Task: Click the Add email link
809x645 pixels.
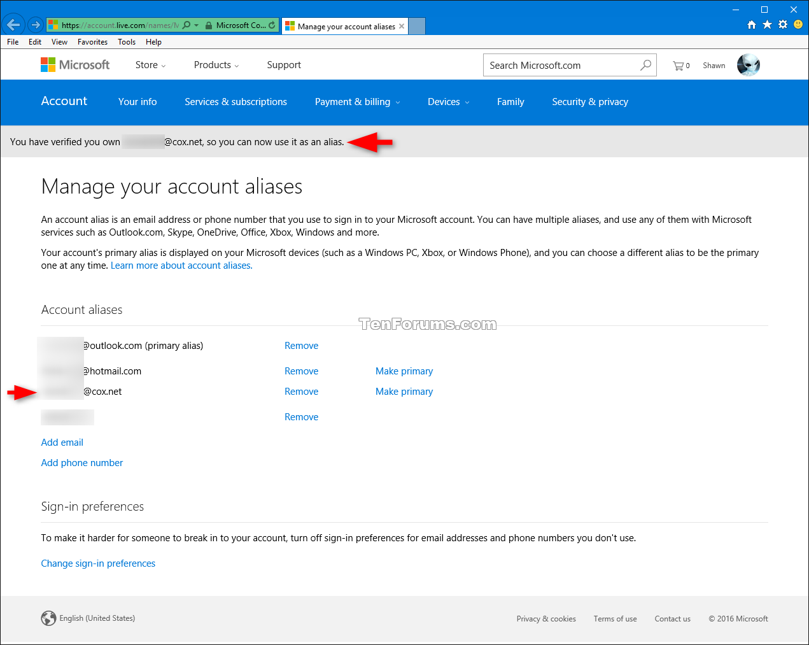Action: pos(62,443)
